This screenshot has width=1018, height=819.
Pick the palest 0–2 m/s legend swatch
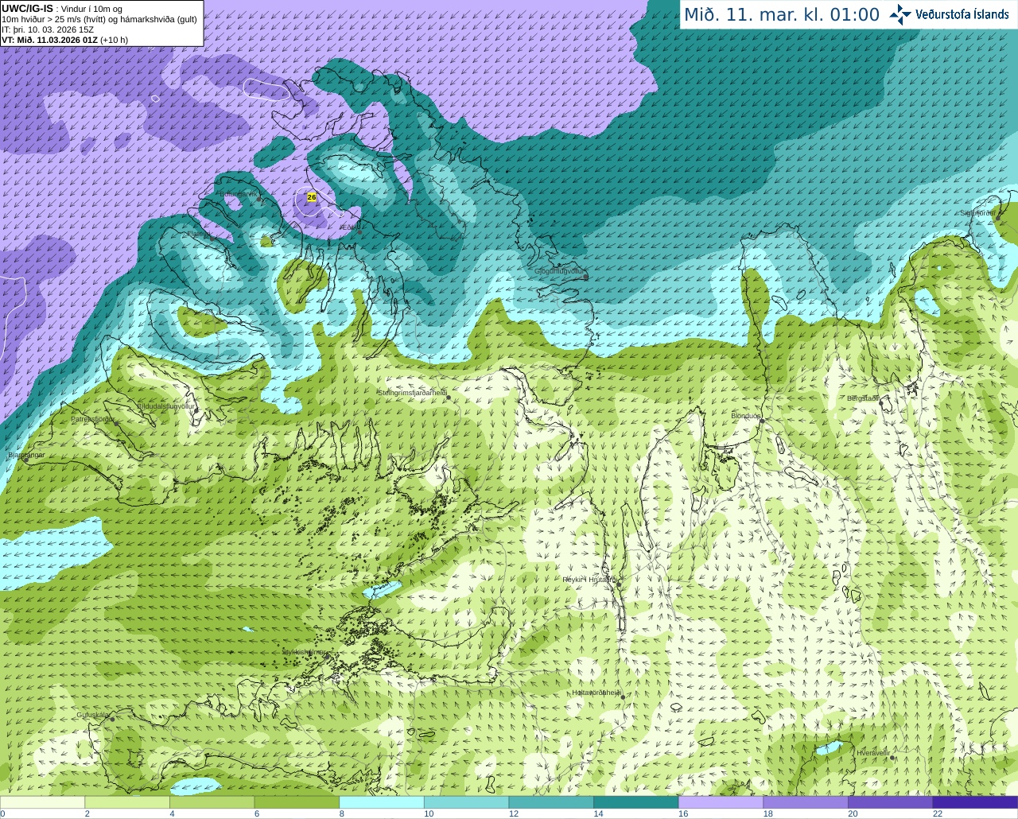42,802
